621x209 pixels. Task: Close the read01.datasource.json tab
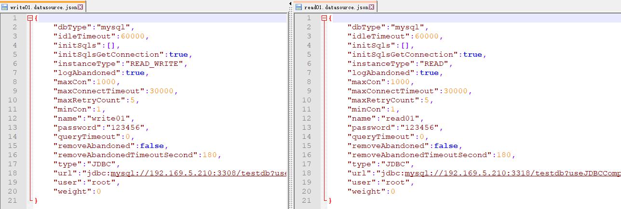point(373,7)
